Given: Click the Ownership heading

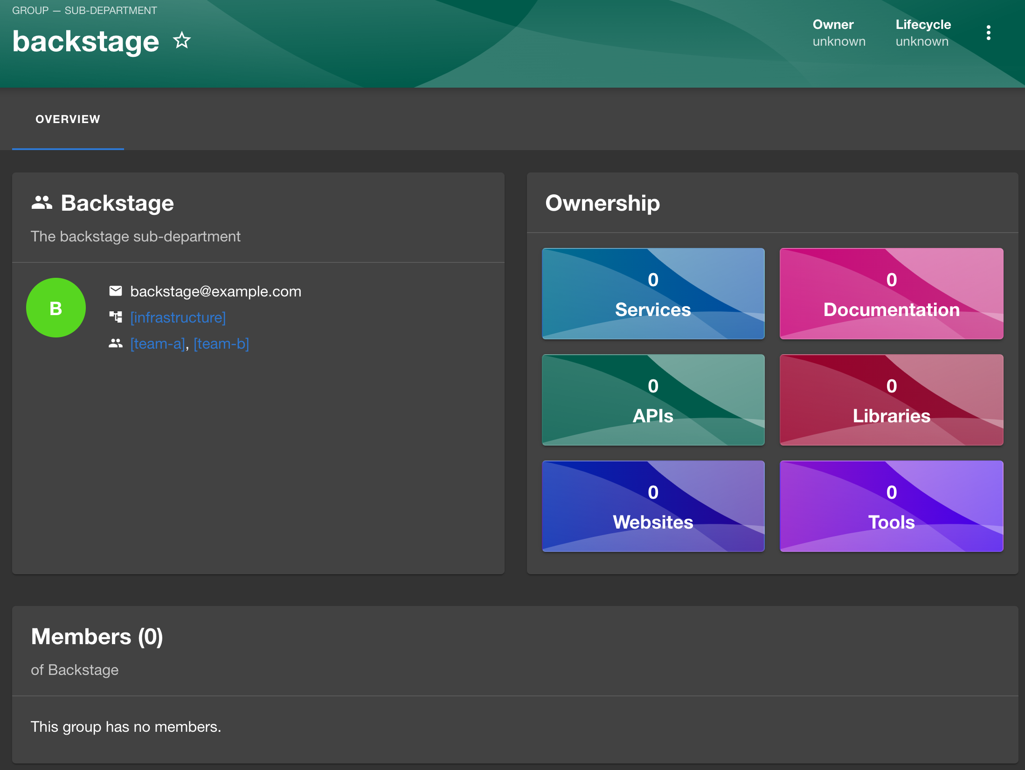Looking at the screenshot, I should point(603,203).
